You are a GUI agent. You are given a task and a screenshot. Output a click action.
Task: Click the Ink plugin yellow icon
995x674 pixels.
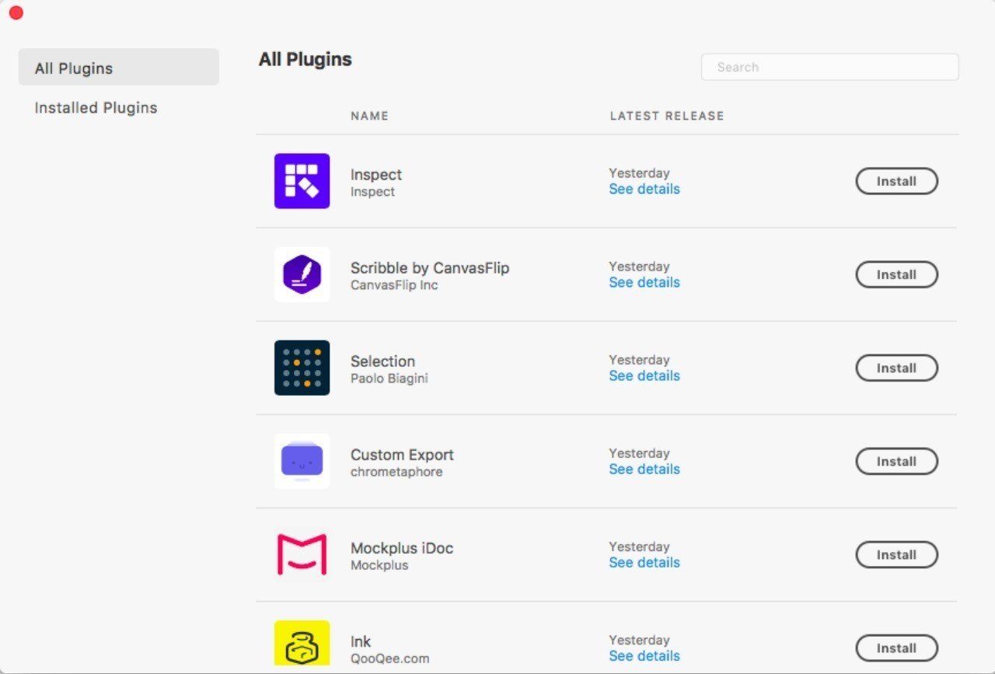302,643
